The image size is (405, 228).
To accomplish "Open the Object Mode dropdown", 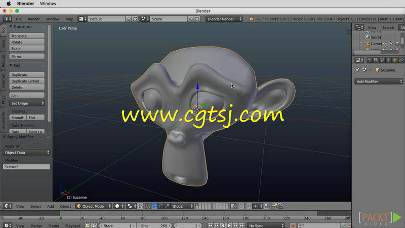I will point(94,206).
